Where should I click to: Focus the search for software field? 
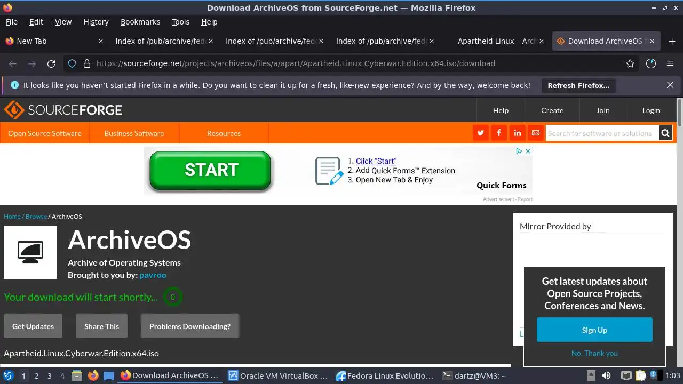pos(601,133)
